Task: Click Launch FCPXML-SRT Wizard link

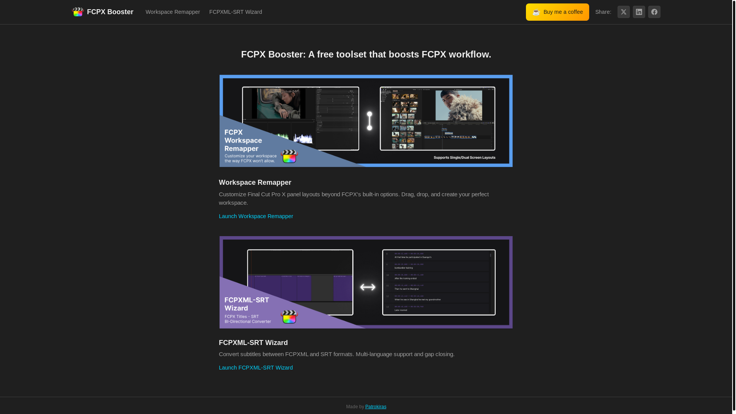Action: [x=256, y=368]
